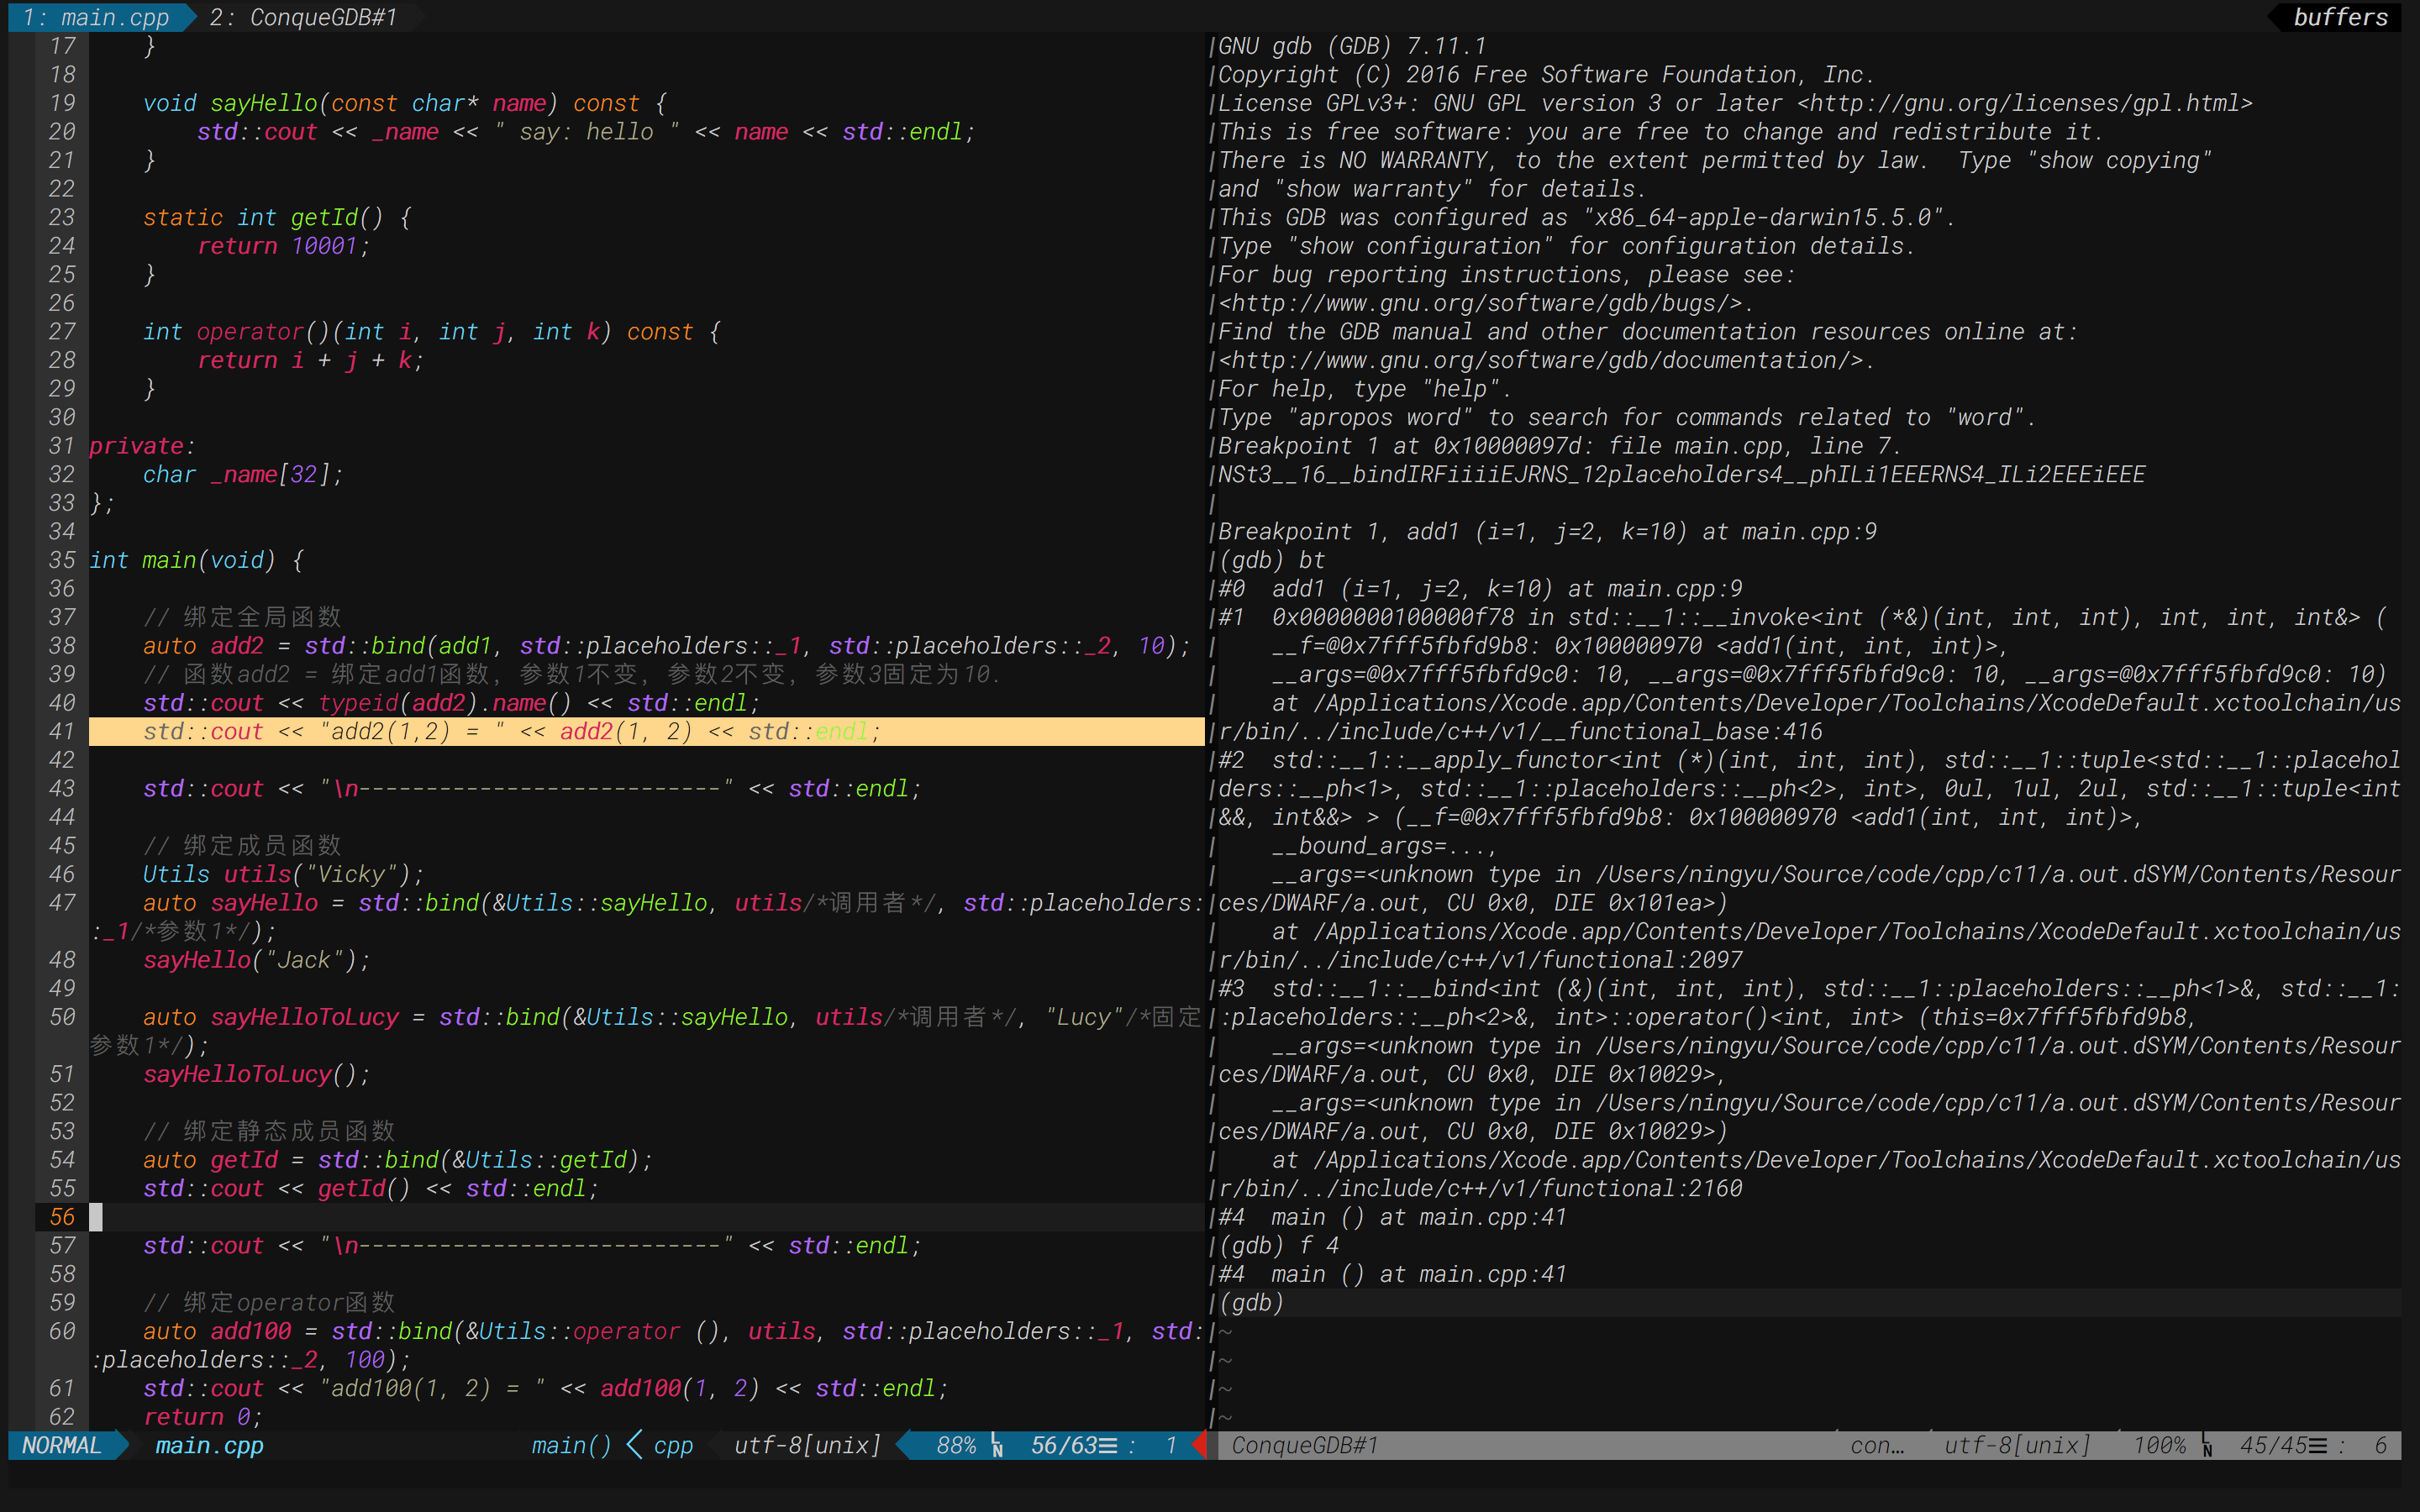Click 'std::cout << getId()' line
Image resolution: width=2420 pixels, height=1512 pixels.
point(370,1189)
